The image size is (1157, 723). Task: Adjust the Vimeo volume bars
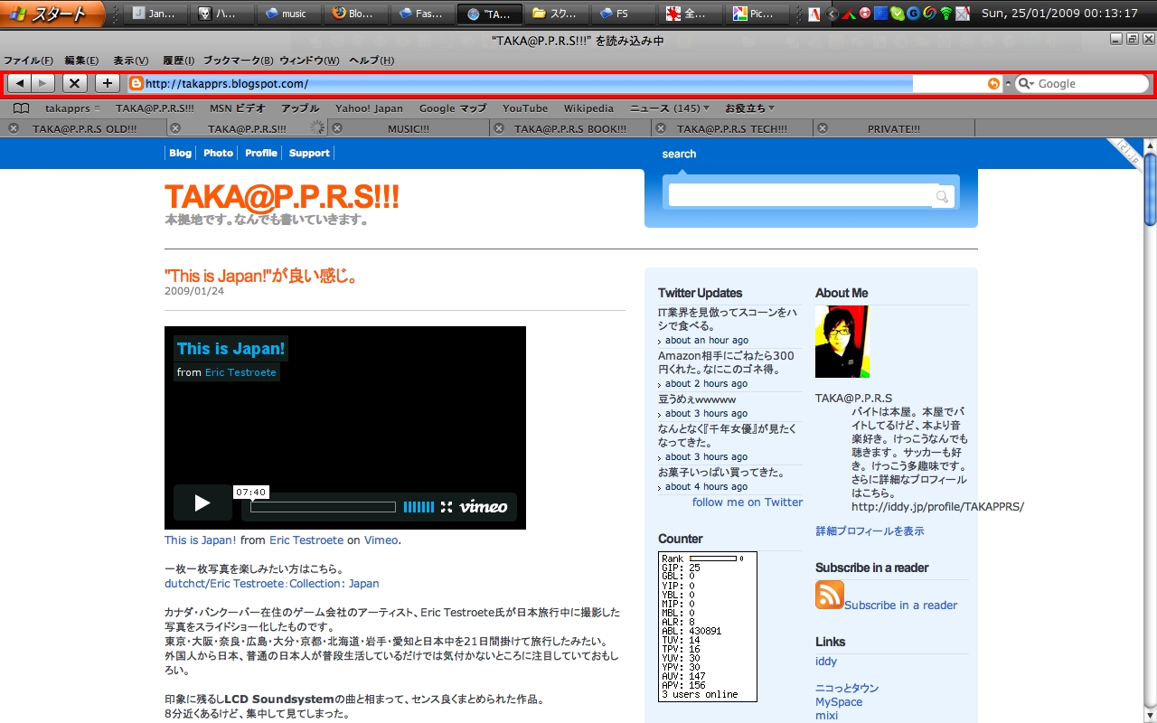coord(419,507)
